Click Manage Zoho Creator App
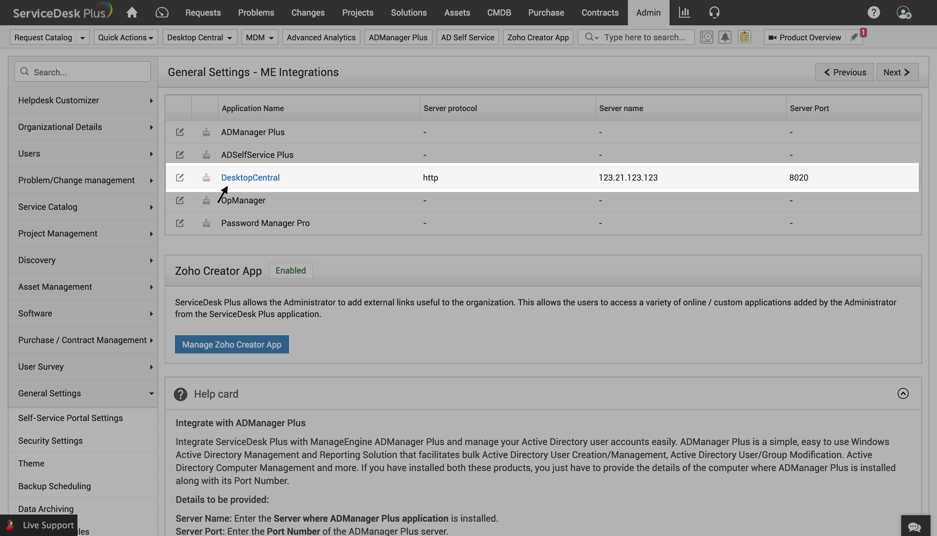 [232, 344]
